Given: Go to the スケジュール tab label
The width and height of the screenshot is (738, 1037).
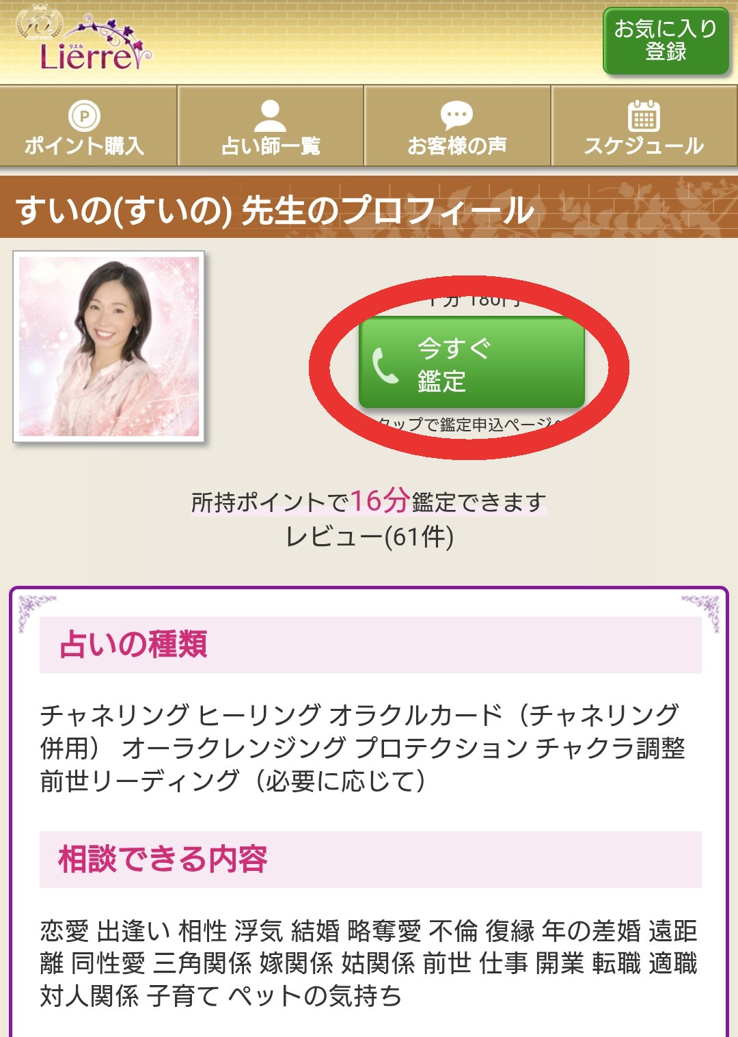Looking at the screenshot, I should coord(644,146).
